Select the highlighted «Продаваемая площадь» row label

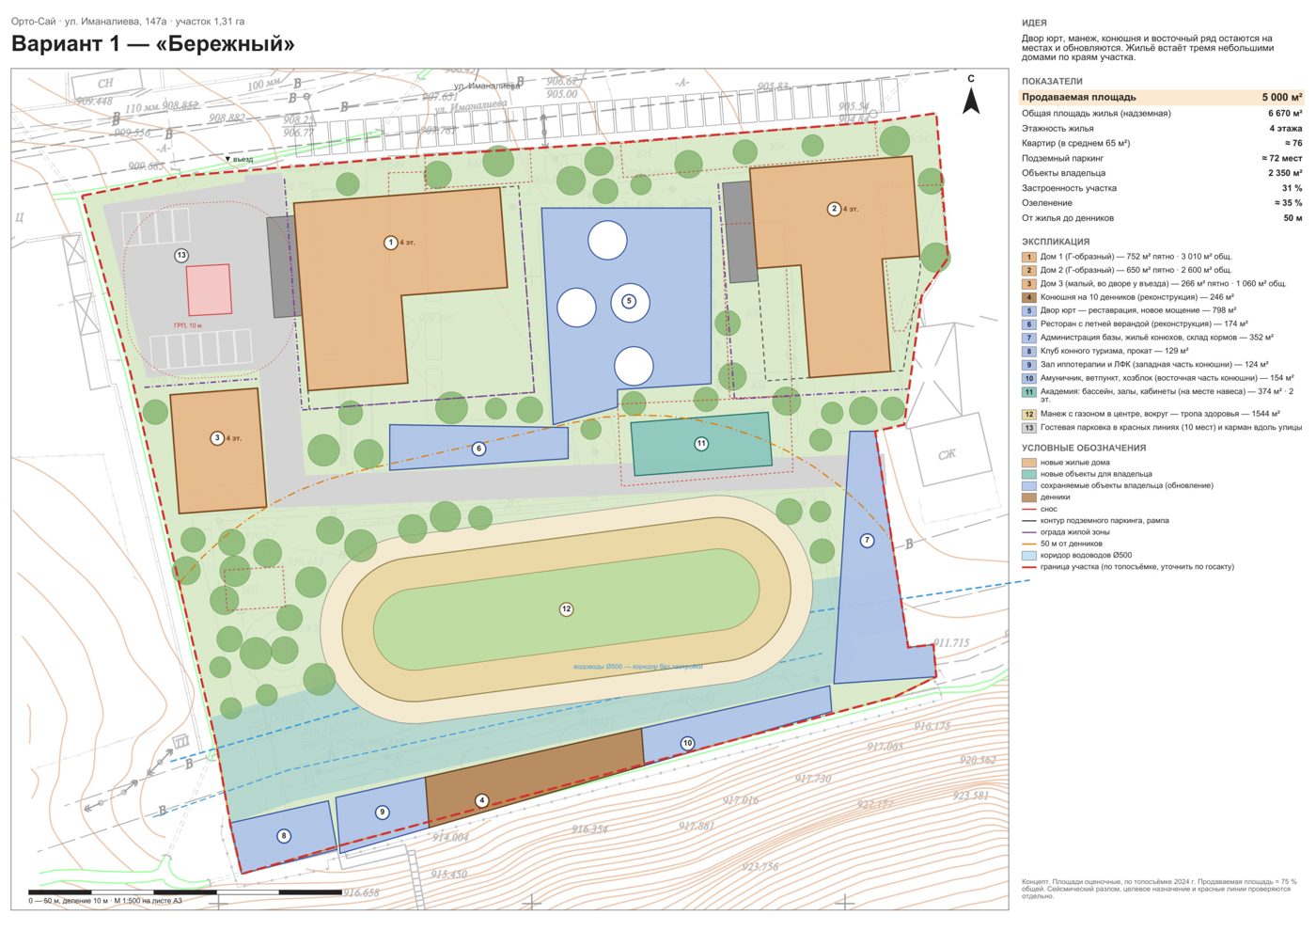pos(1079,98)
